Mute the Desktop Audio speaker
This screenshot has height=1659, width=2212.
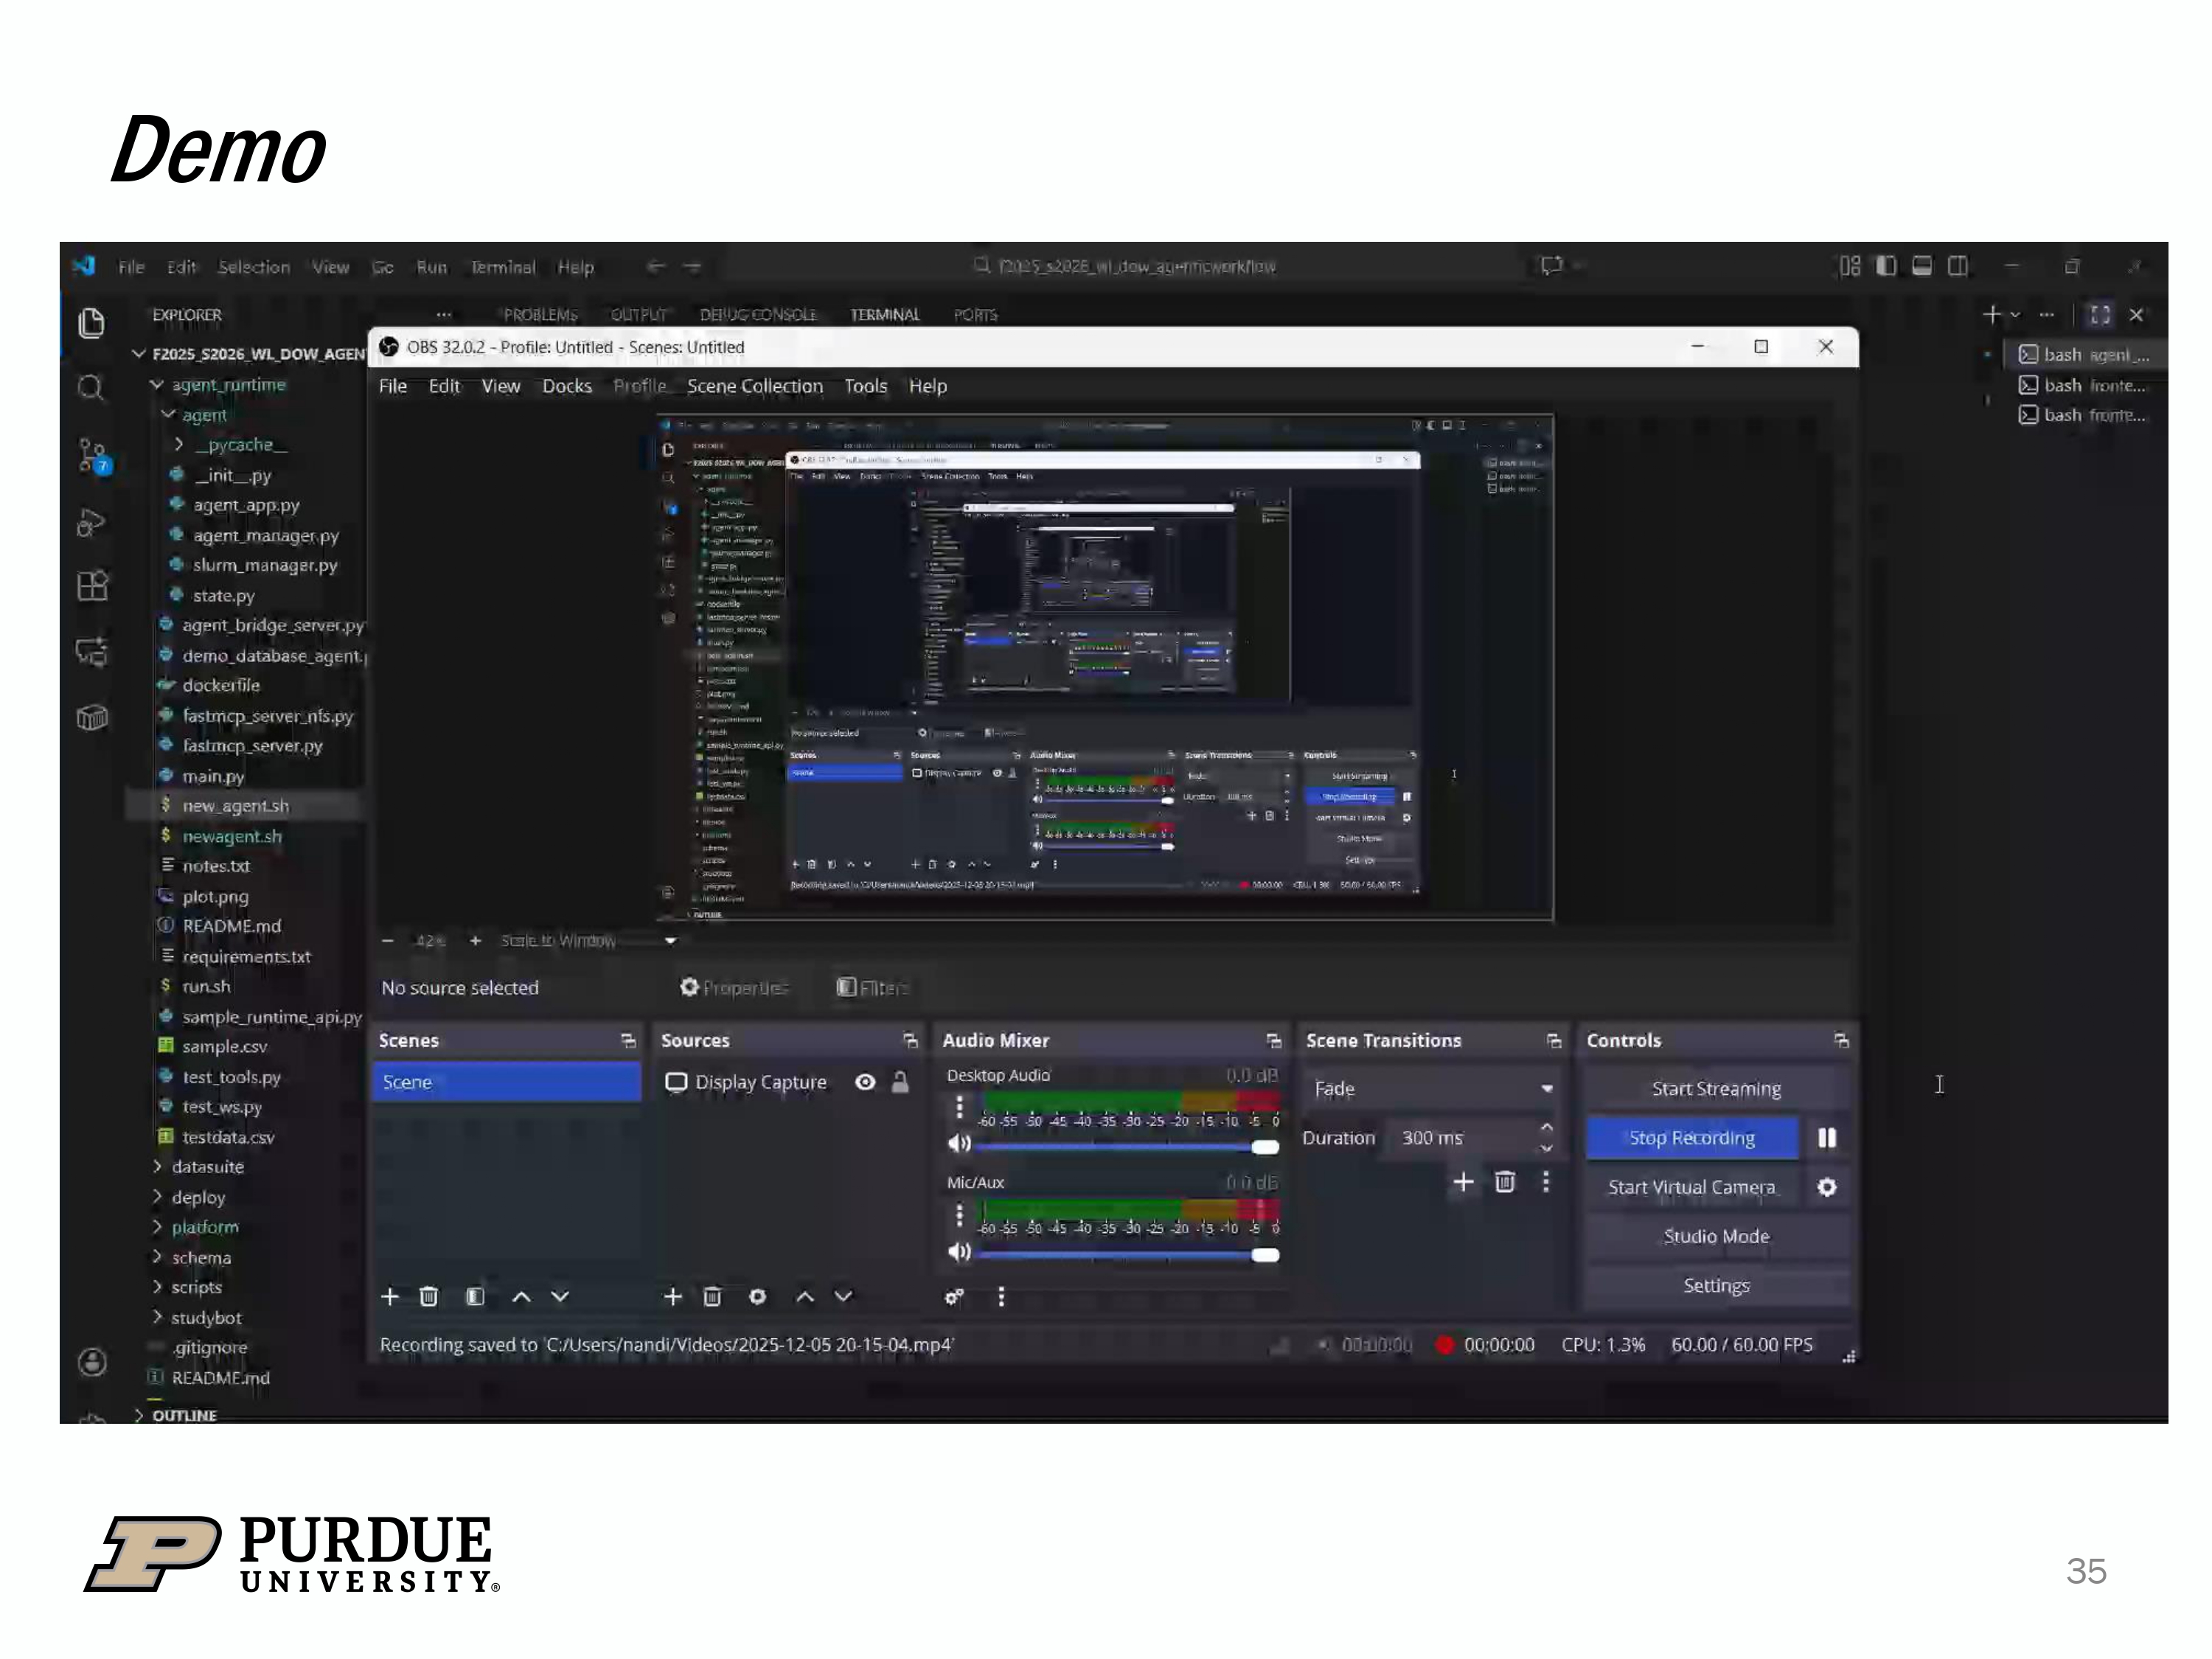[958, 1143]
